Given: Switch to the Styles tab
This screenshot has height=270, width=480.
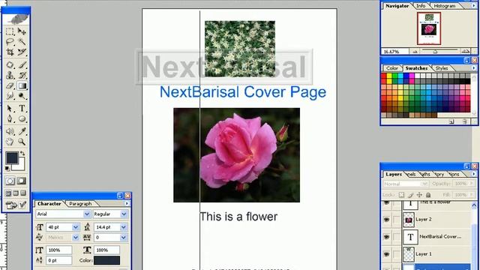Looking at the screenshot, I should 442,68.
